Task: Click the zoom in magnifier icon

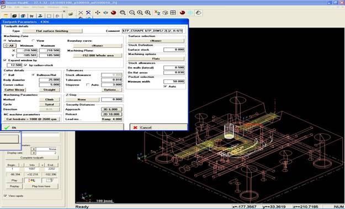Action: 140,13
